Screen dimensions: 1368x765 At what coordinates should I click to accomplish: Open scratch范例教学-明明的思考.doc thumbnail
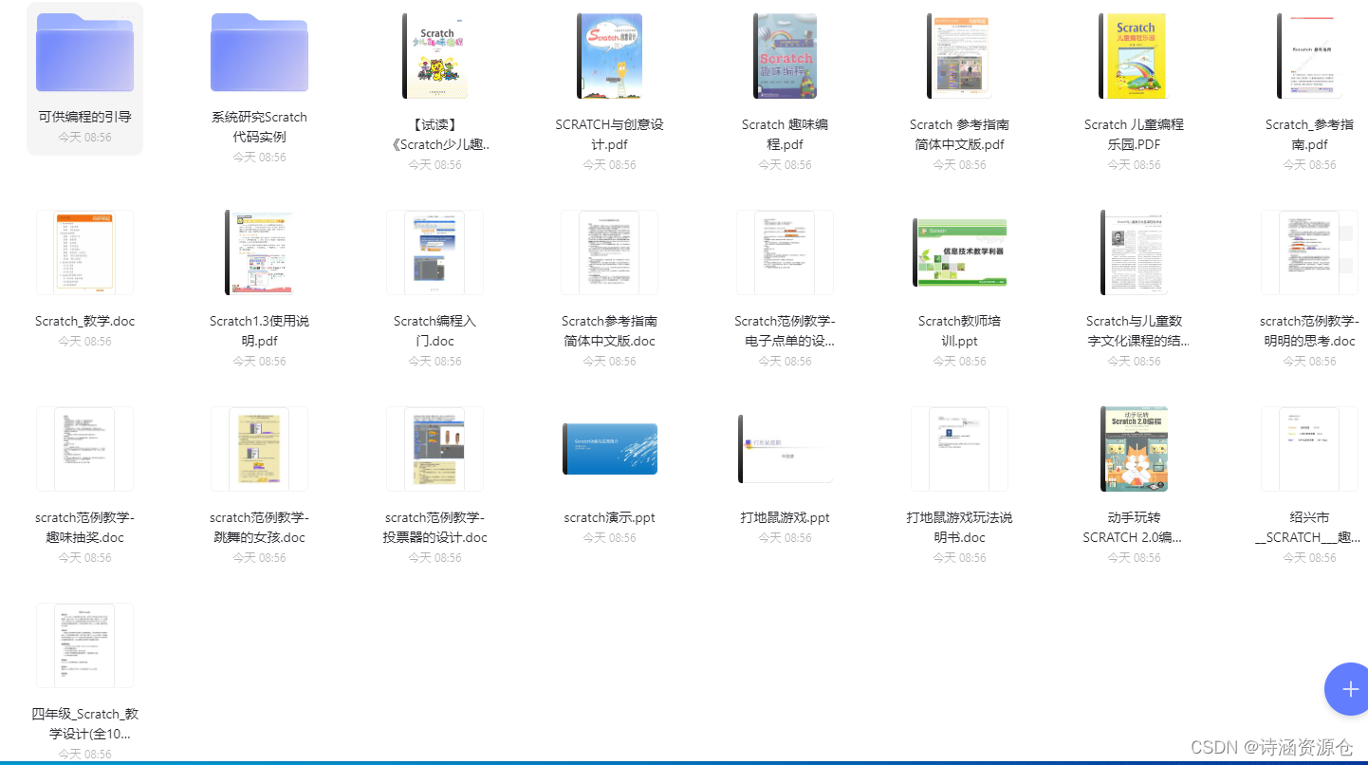click(1309, 252)
